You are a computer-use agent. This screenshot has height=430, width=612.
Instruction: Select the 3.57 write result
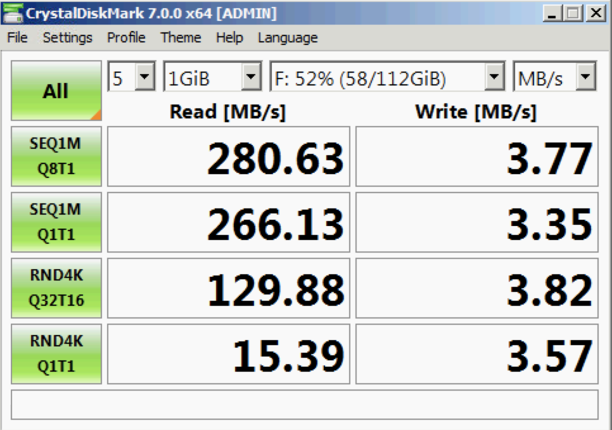click(477, 354)
